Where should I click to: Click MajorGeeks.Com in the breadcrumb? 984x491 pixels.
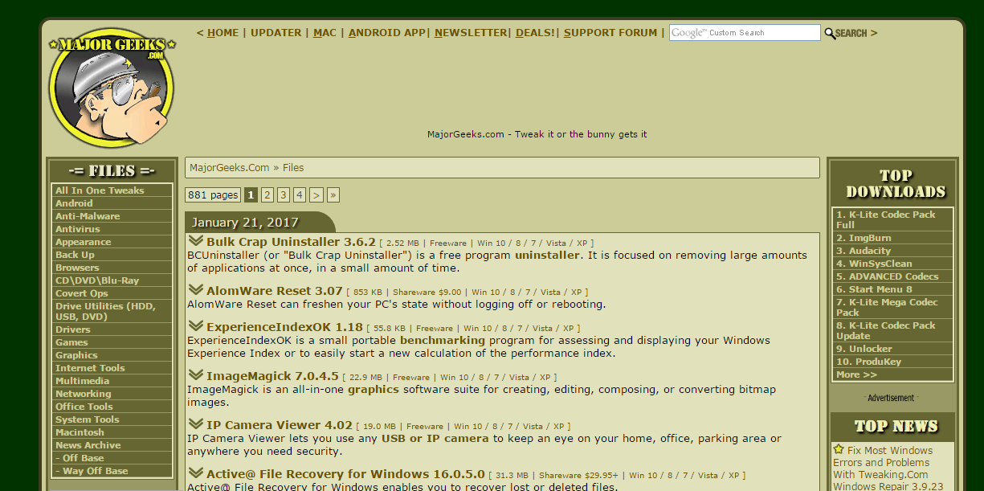[x=230, y=168]
